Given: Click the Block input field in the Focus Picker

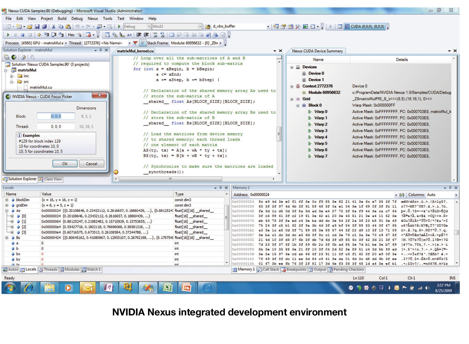Looking at the screenshot, I should pos(56,116).
